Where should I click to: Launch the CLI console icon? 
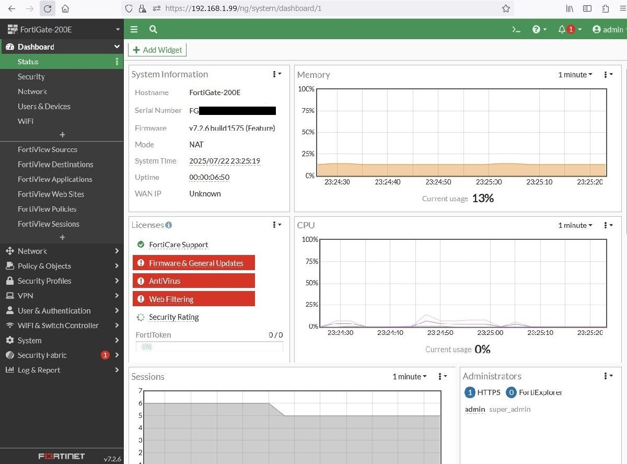tap(516, 29)
